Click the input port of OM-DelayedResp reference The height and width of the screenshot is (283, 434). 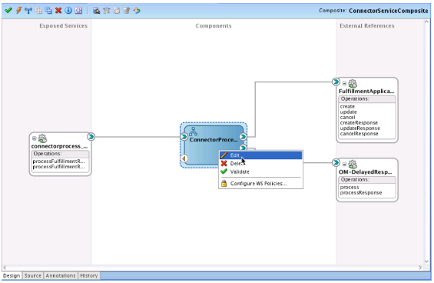point(336,162)
